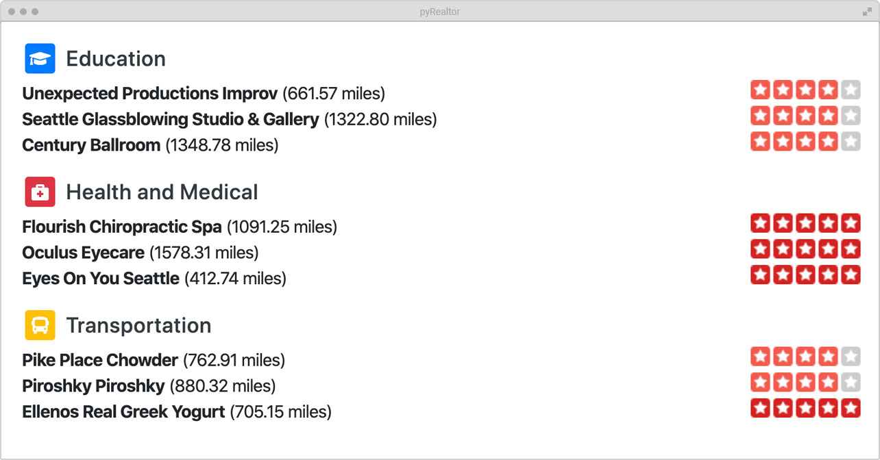
Task: Click Ellenos Real Greek Yogurt's star rating
Action: click(x=805, y=409)
